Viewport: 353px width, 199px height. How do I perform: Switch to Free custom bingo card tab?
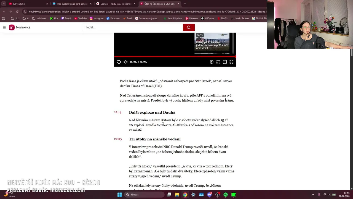[72, 4]
